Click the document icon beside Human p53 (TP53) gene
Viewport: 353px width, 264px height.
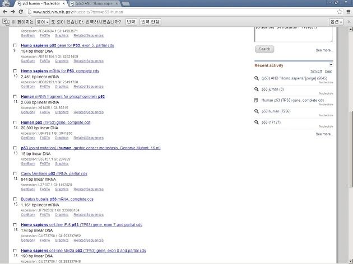pyautogui.click(x=256, y=100)
